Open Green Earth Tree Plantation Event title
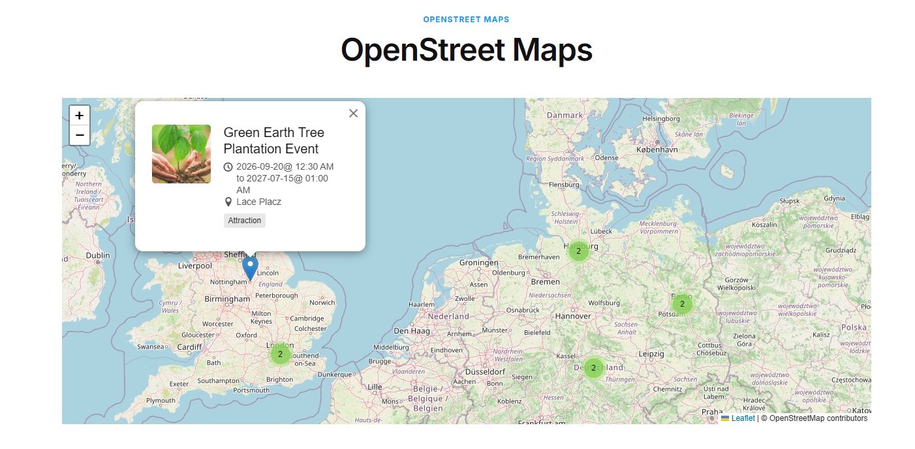 (x=274, y=140)
